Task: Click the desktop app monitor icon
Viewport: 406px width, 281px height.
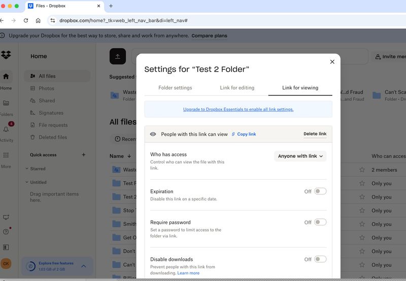Action: (x=6, y=217)
